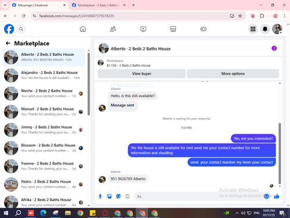Open Alejandro conversation in list
This screenshot has height=218, width=290.
click(43, 75)
